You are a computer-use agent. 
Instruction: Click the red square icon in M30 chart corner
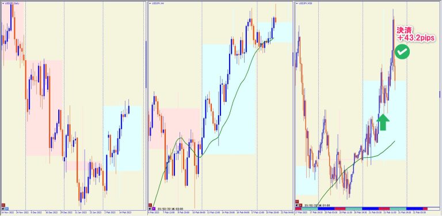click(x=297, y=202)
